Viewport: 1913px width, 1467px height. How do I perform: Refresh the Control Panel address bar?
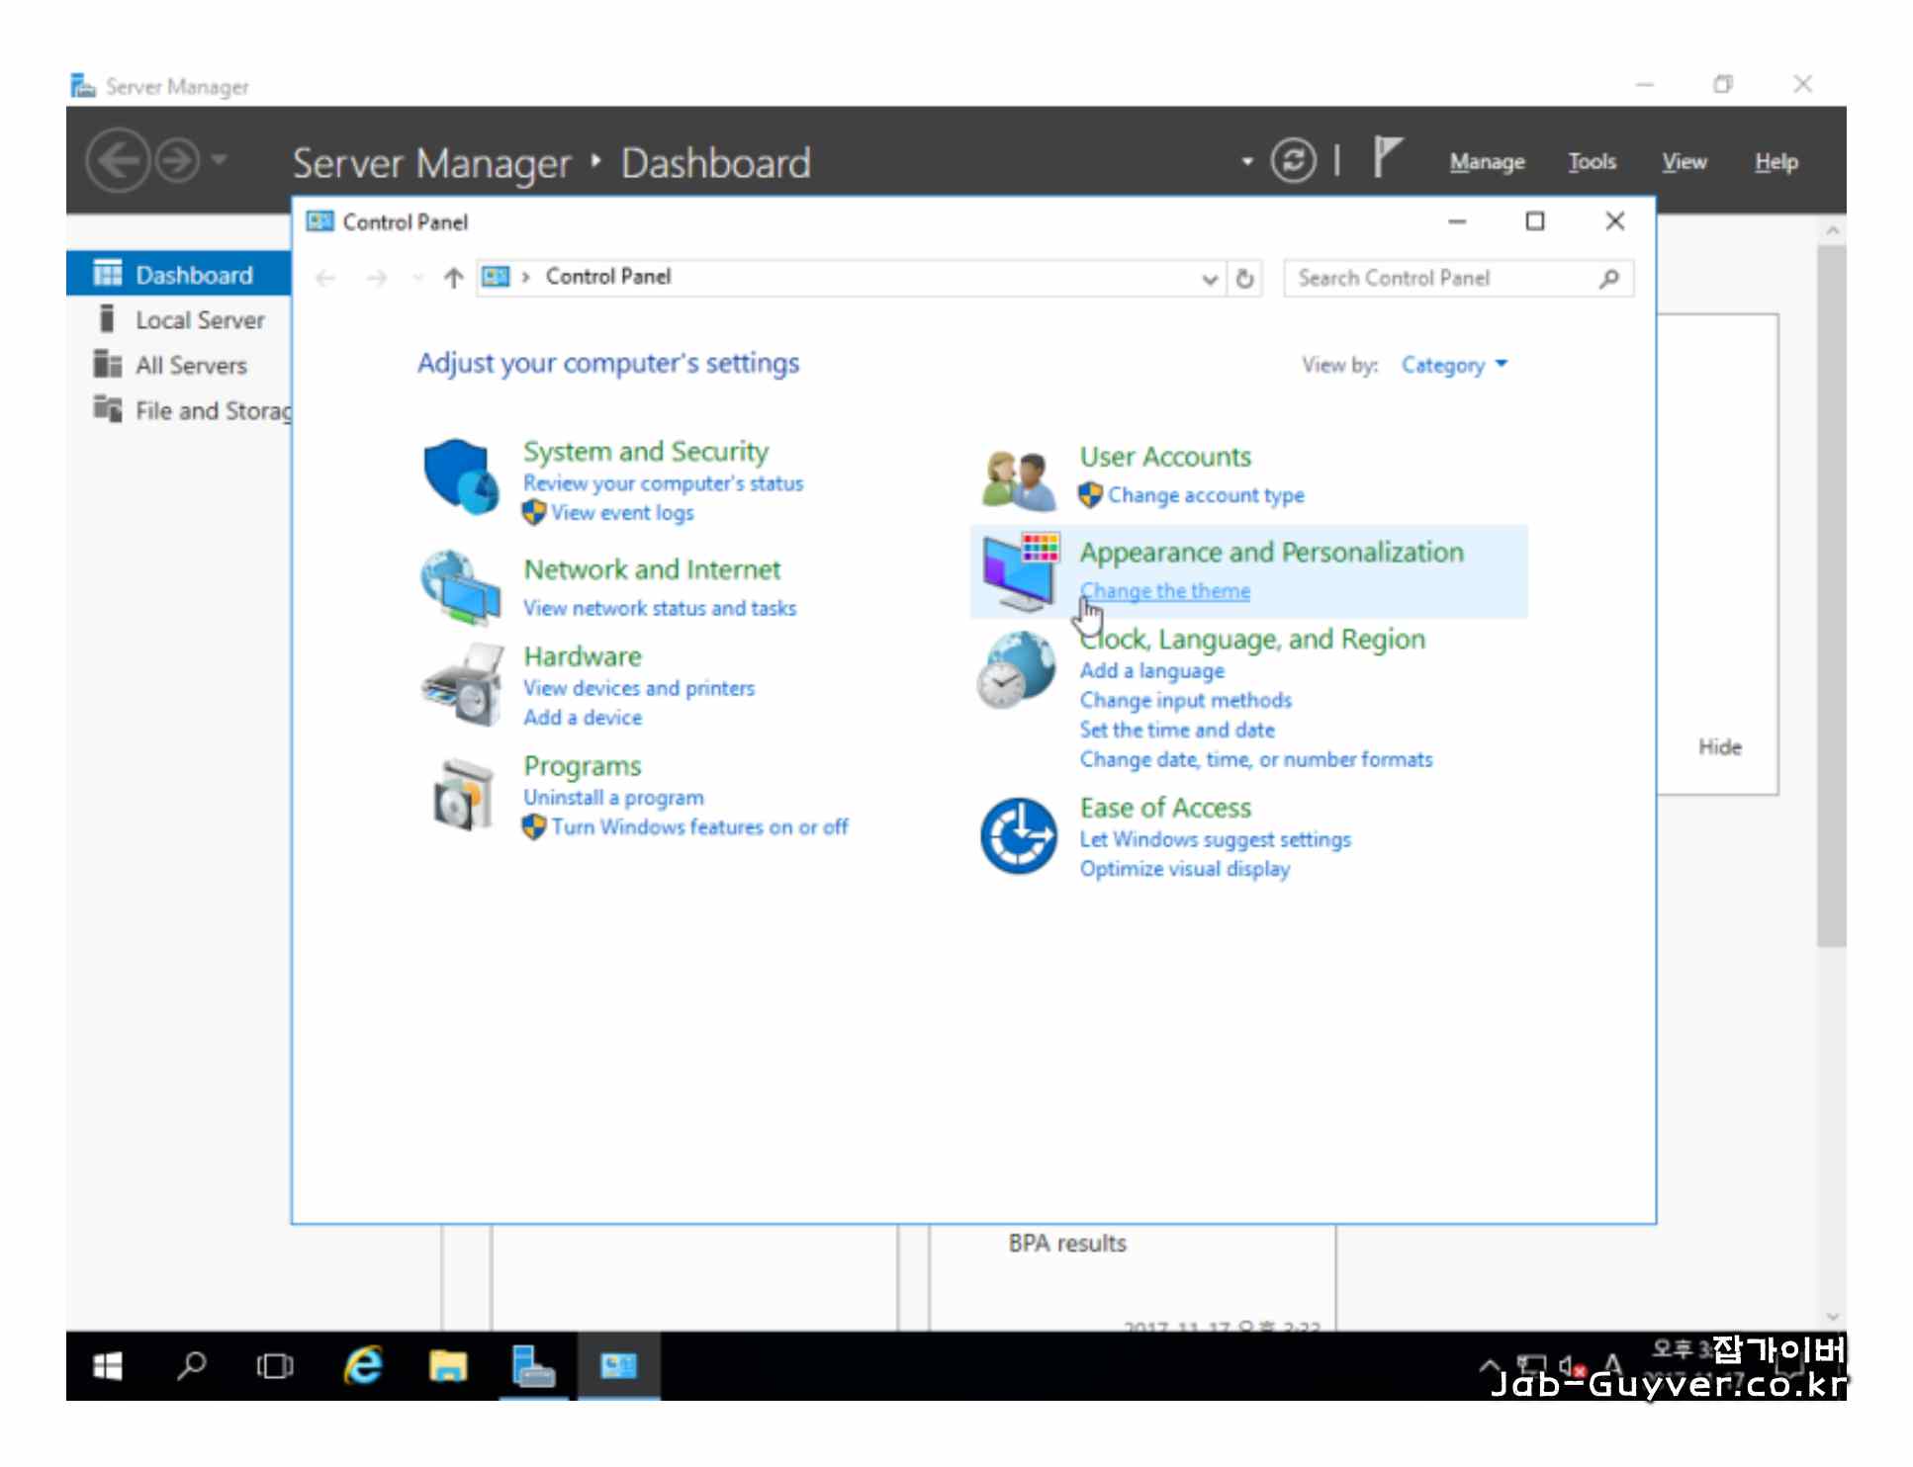coord(1245,279)
